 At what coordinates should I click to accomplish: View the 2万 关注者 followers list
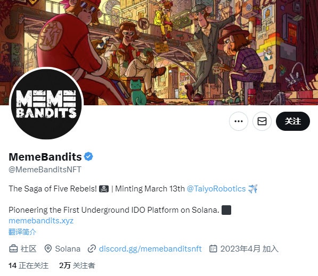77,265
